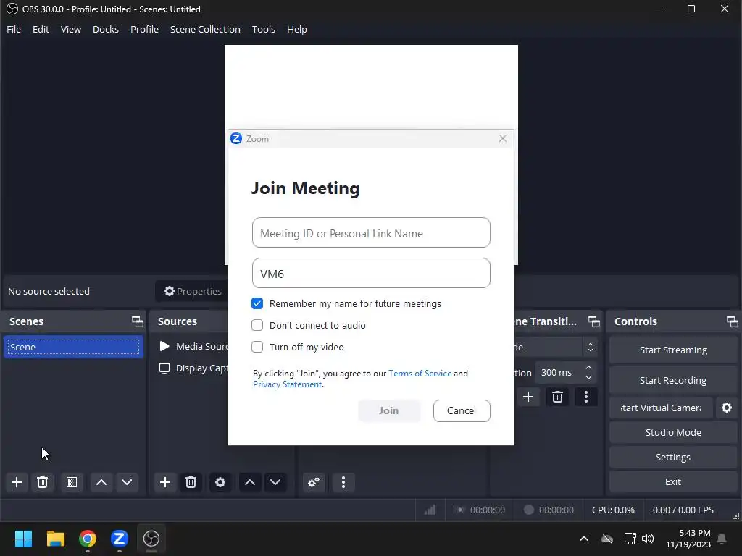The image size is (742, 556).
Task: Open the Scene Collection menu
Action: (x=205, y=29)
